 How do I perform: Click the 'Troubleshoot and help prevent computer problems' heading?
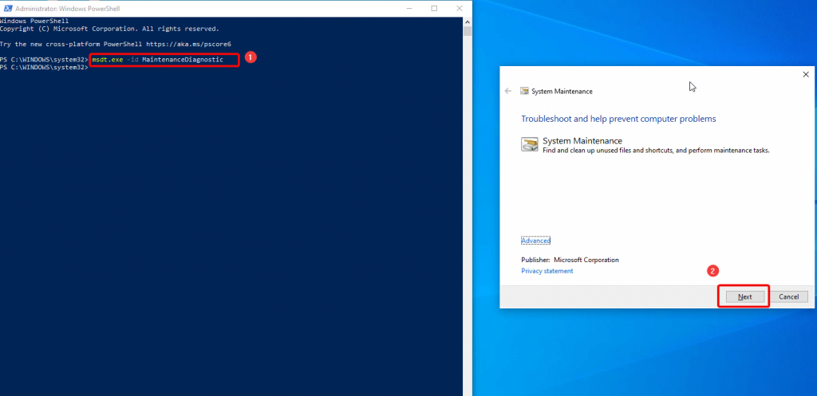click(618, 120)
